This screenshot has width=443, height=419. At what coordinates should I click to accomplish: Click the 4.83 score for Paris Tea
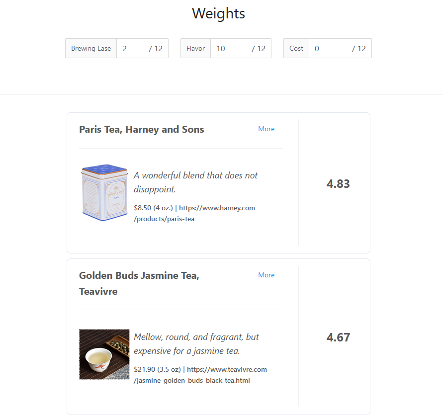pos(338,184)
